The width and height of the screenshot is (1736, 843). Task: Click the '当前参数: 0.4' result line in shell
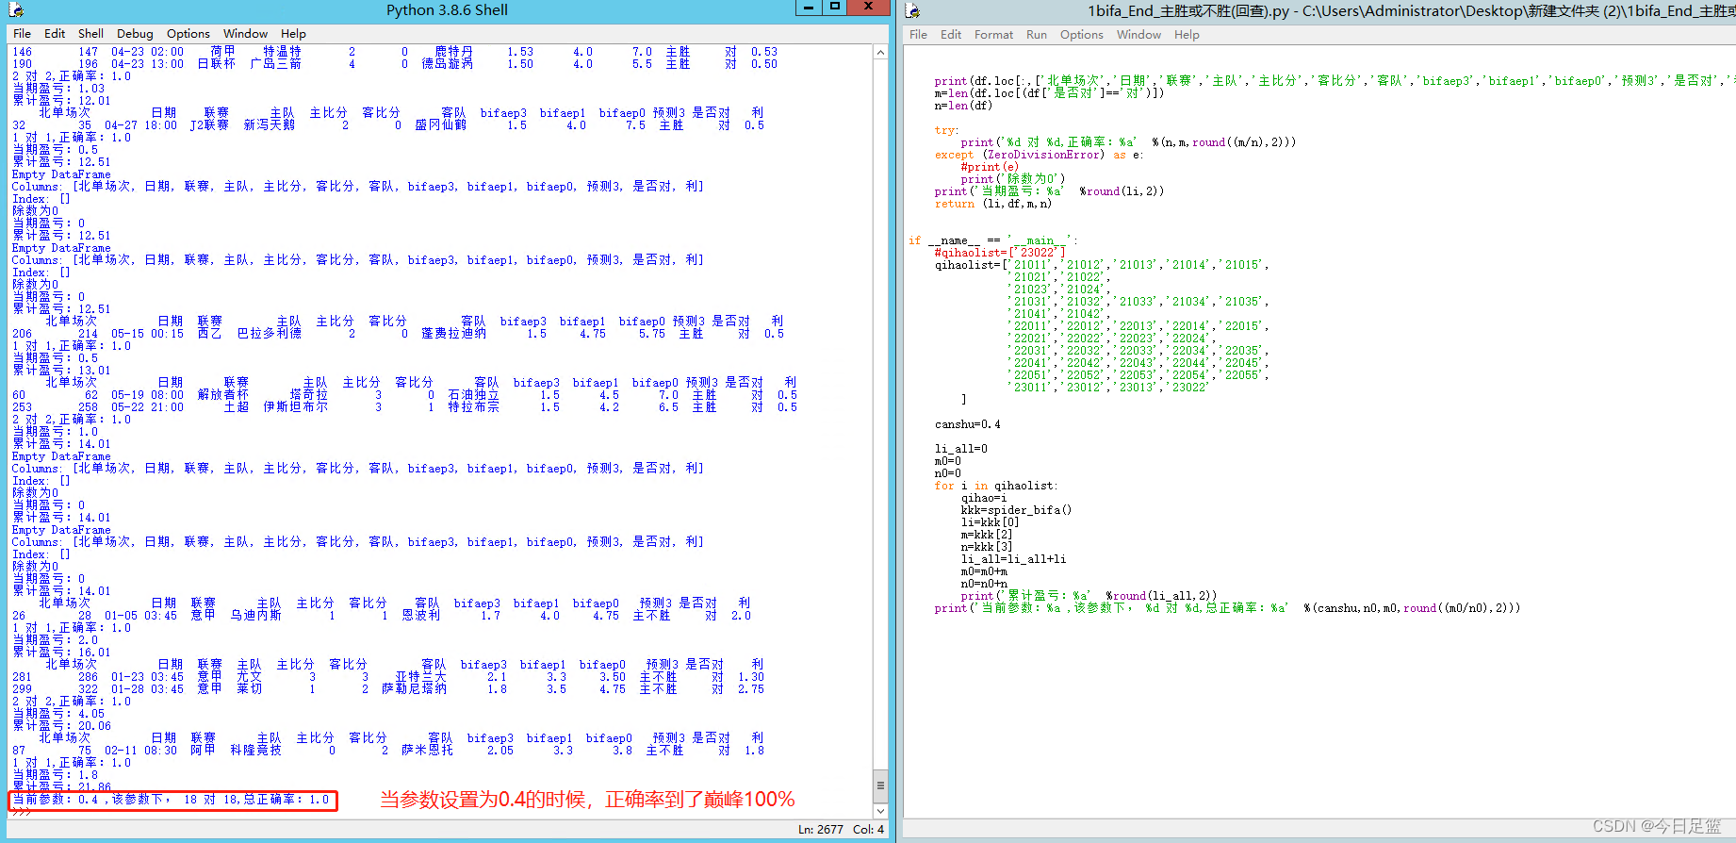tap(172, 800)
